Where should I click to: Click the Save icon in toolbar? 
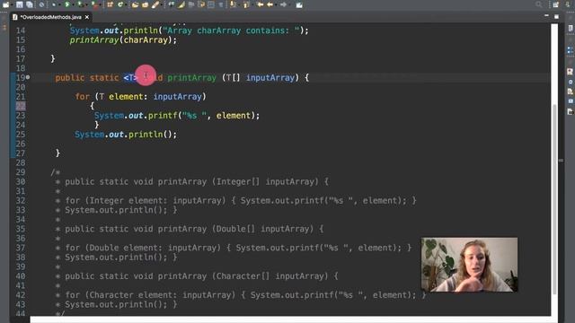pyautogui.click(x=19, y=4)
